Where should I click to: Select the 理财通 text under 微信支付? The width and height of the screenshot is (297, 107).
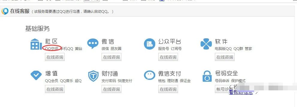coord(173,81)
